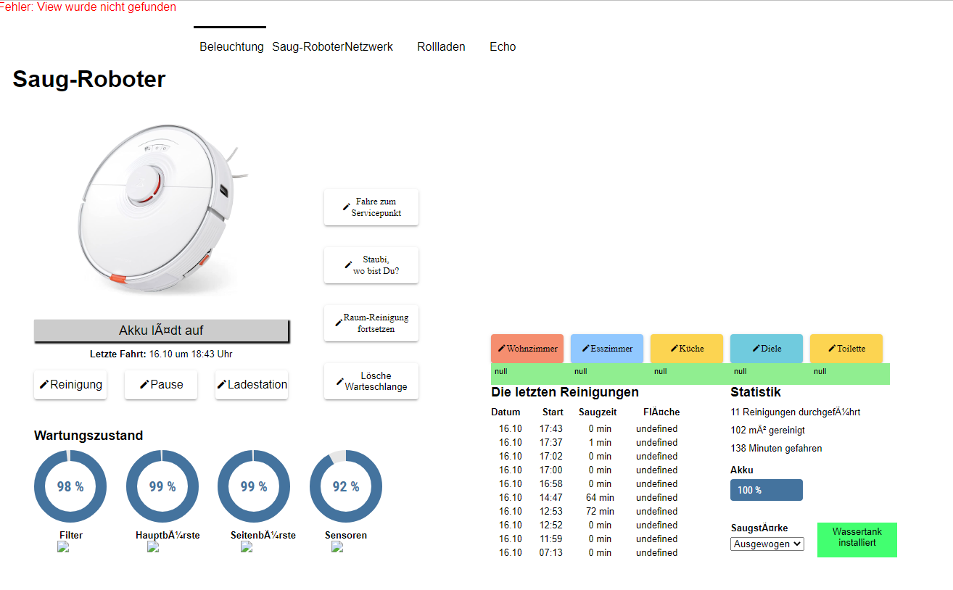
Task: Select the blue Esszimmer room button
Action: [x=607, y=349]
